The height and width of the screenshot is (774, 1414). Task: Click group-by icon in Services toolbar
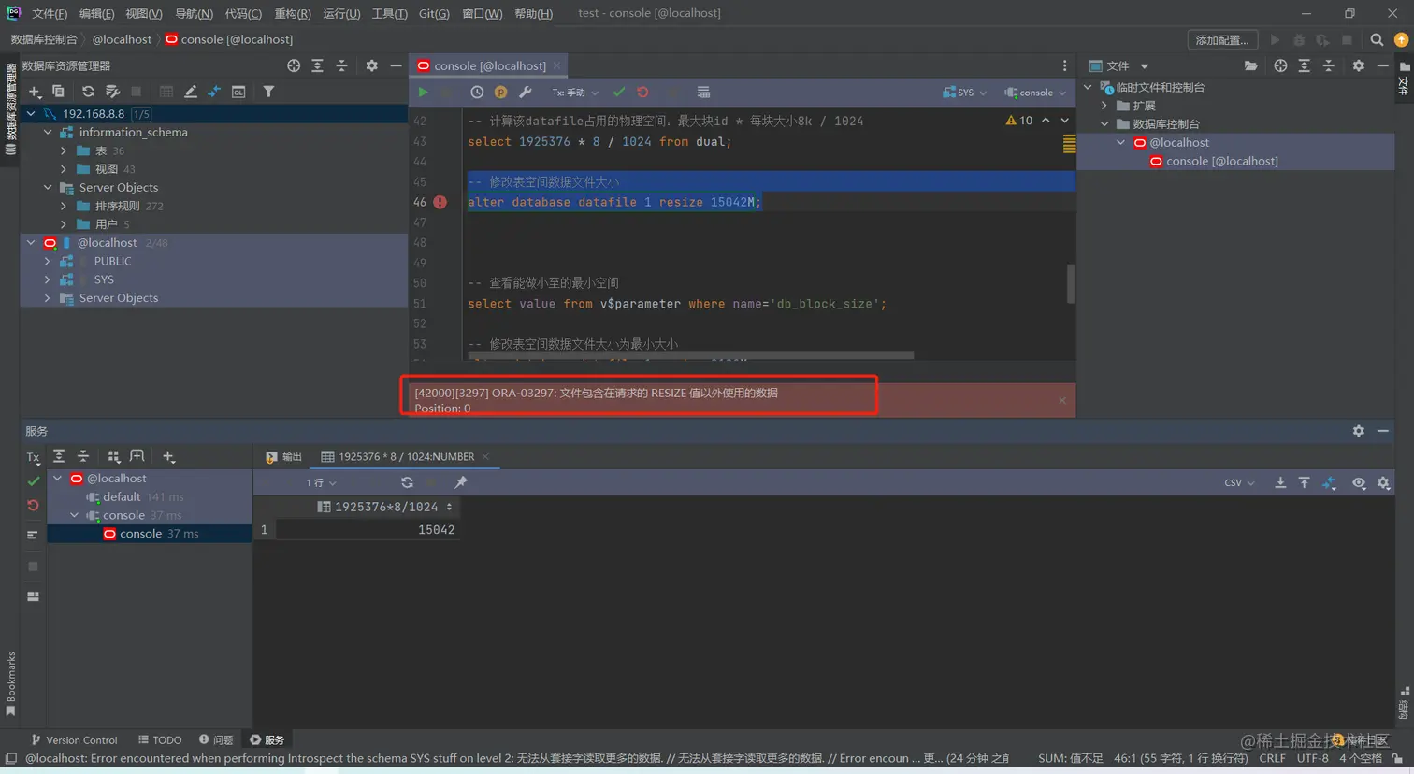(114, 456)
